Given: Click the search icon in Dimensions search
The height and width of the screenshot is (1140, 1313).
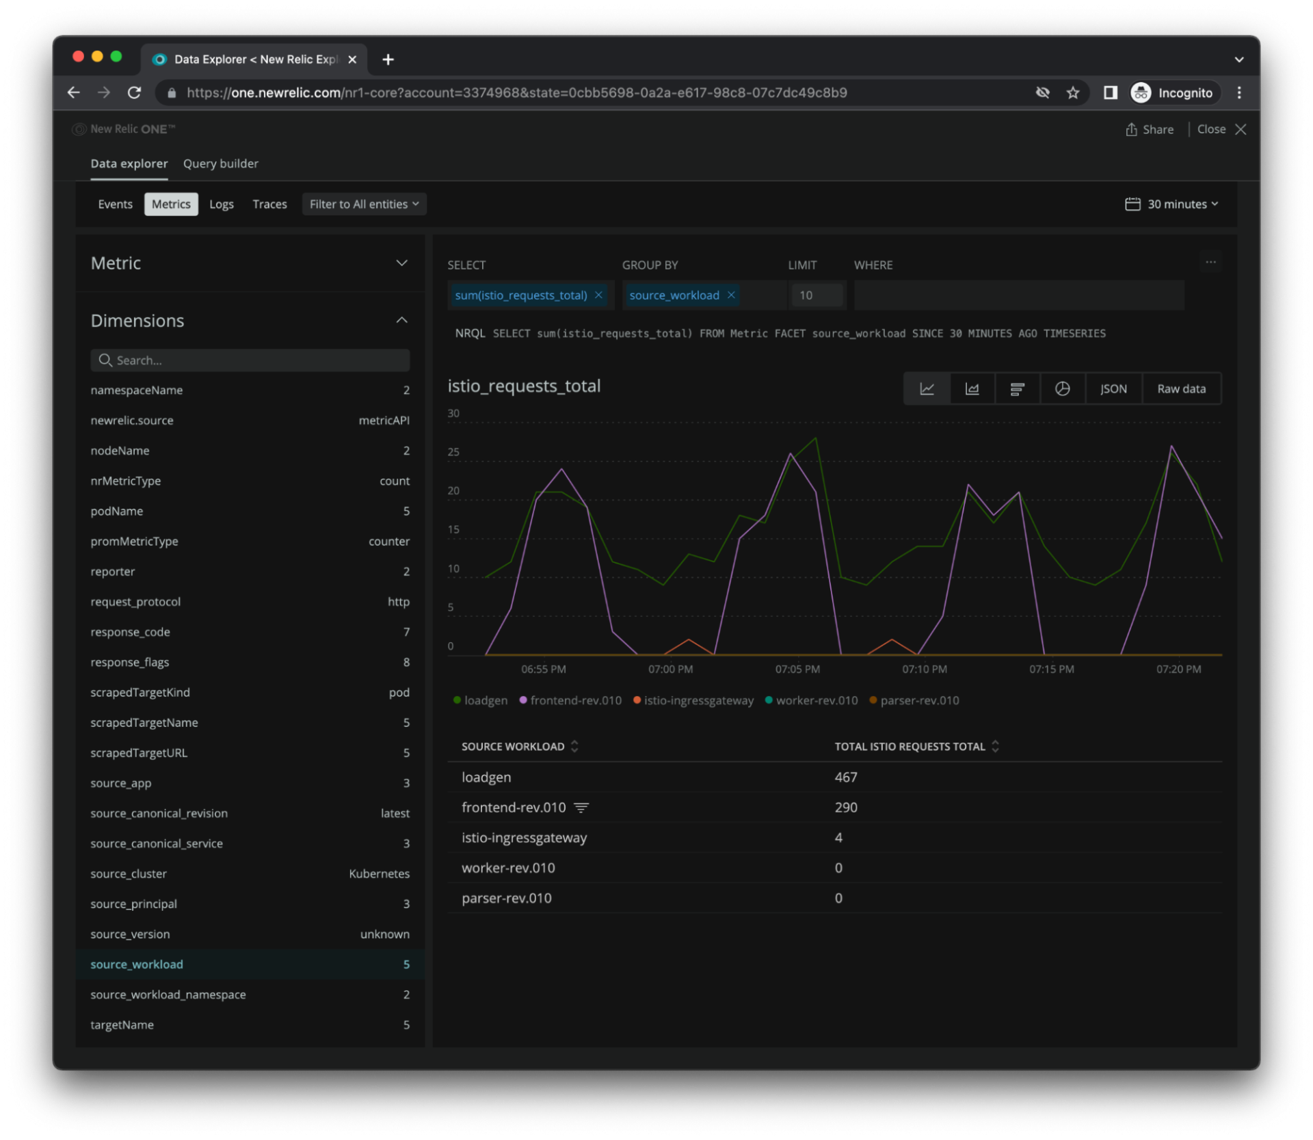Looking at the screenshot, I should (106, 360).
